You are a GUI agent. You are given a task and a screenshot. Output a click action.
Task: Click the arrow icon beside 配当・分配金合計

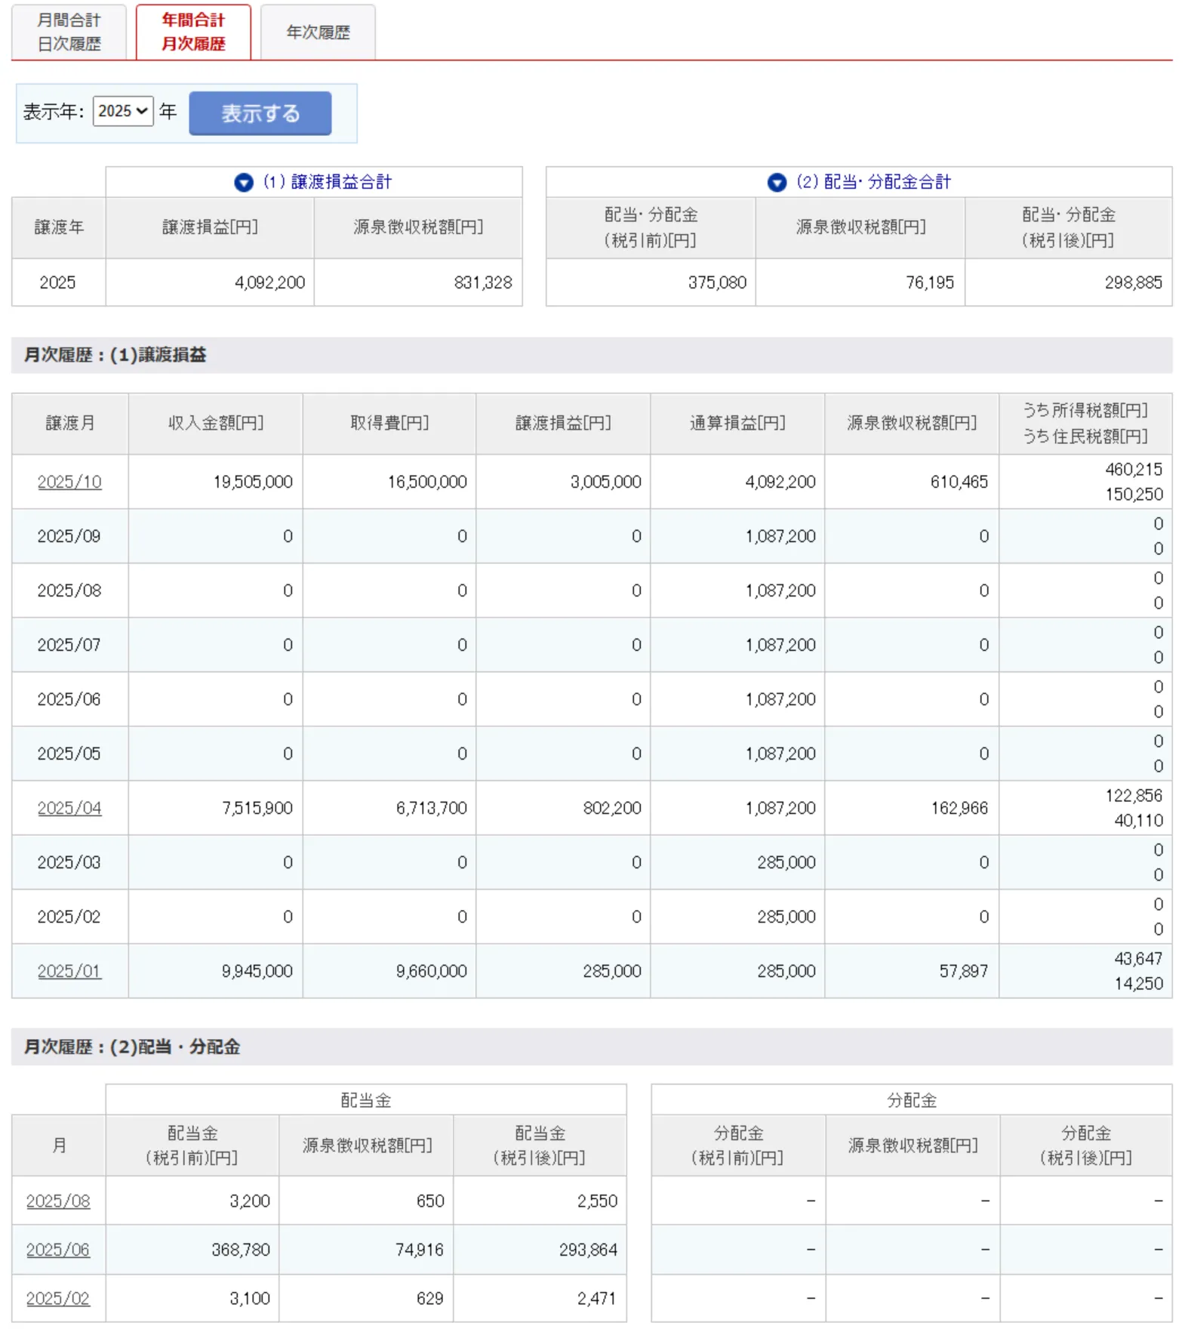(x=776, y=183)
